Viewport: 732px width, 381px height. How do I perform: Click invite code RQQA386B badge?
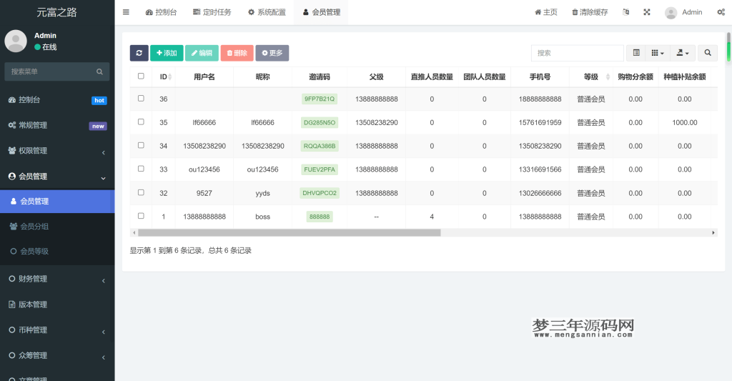coord(320,146)
